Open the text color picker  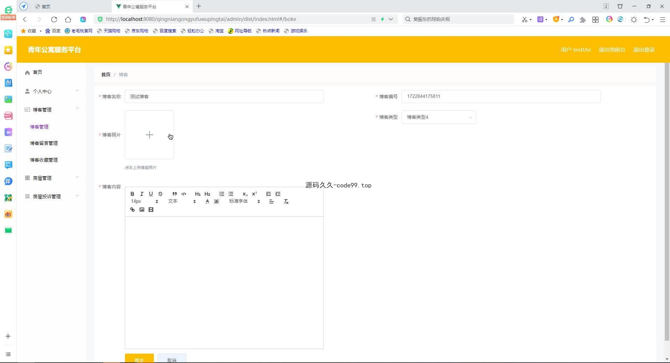click(x=207, y=201)
